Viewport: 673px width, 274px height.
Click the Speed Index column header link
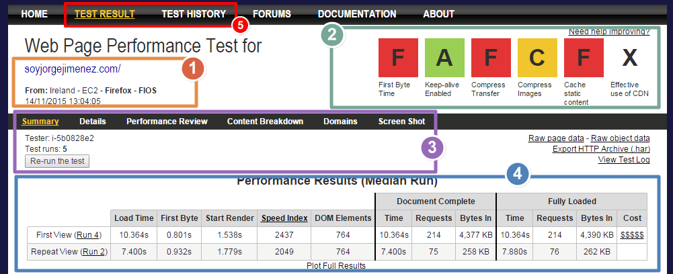tap(284, 218)
